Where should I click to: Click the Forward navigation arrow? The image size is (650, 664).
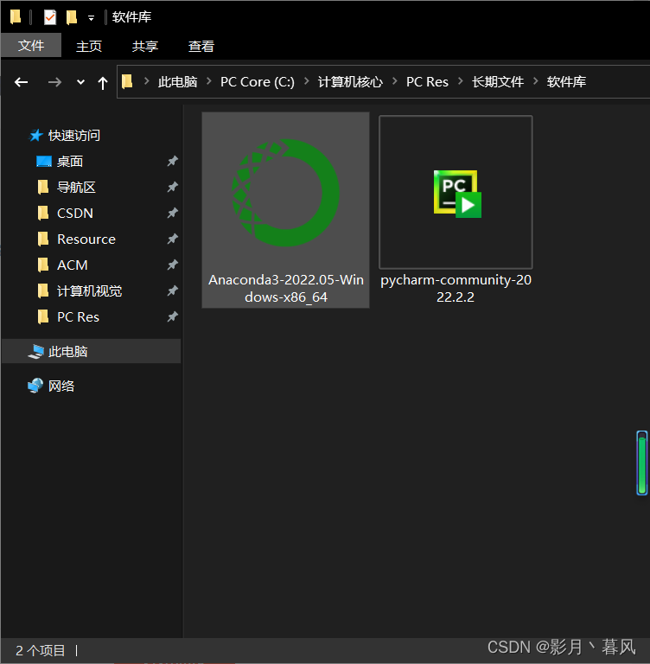(x=54, y=82)
